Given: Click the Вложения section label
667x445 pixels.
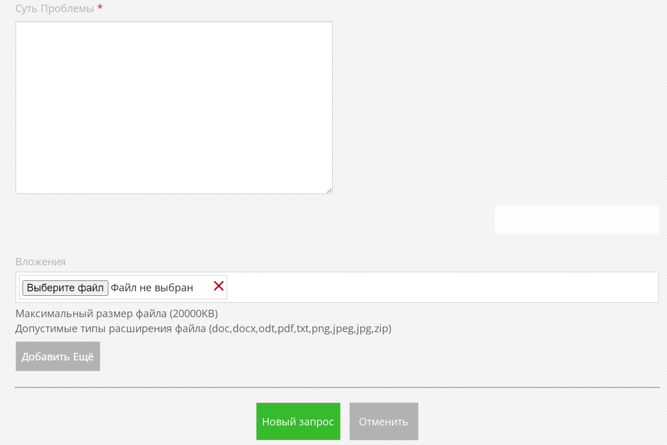Looking at the screenshot, I should click(40, 261).
